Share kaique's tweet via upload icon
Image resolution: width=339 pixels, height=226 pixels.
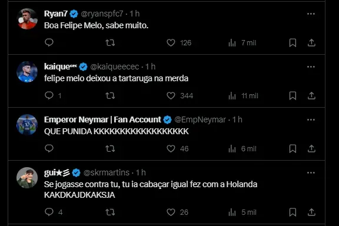[x=311, y=95]
